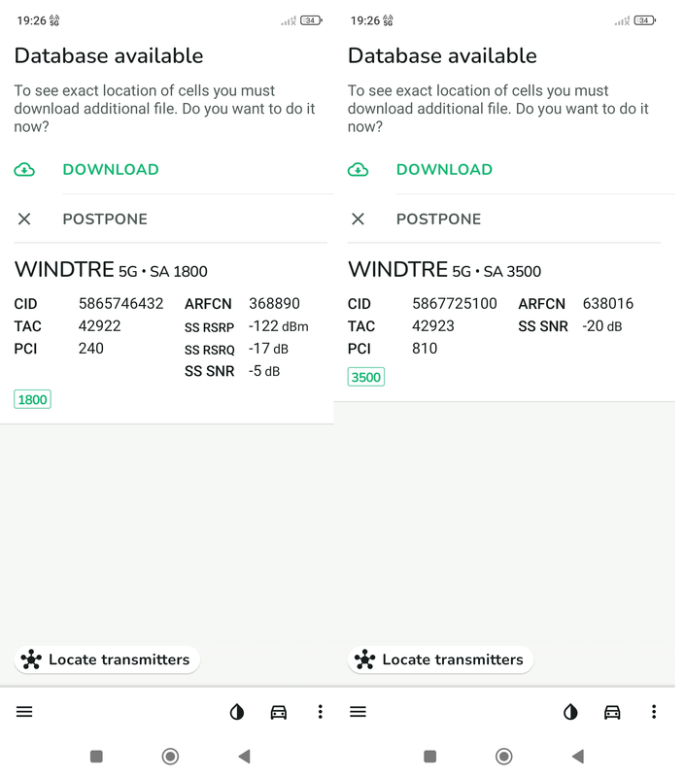The width and height of the screenshot is (685, 777).
Task: Click cloud download icon in right screenshot
Action: coord(358,170)
